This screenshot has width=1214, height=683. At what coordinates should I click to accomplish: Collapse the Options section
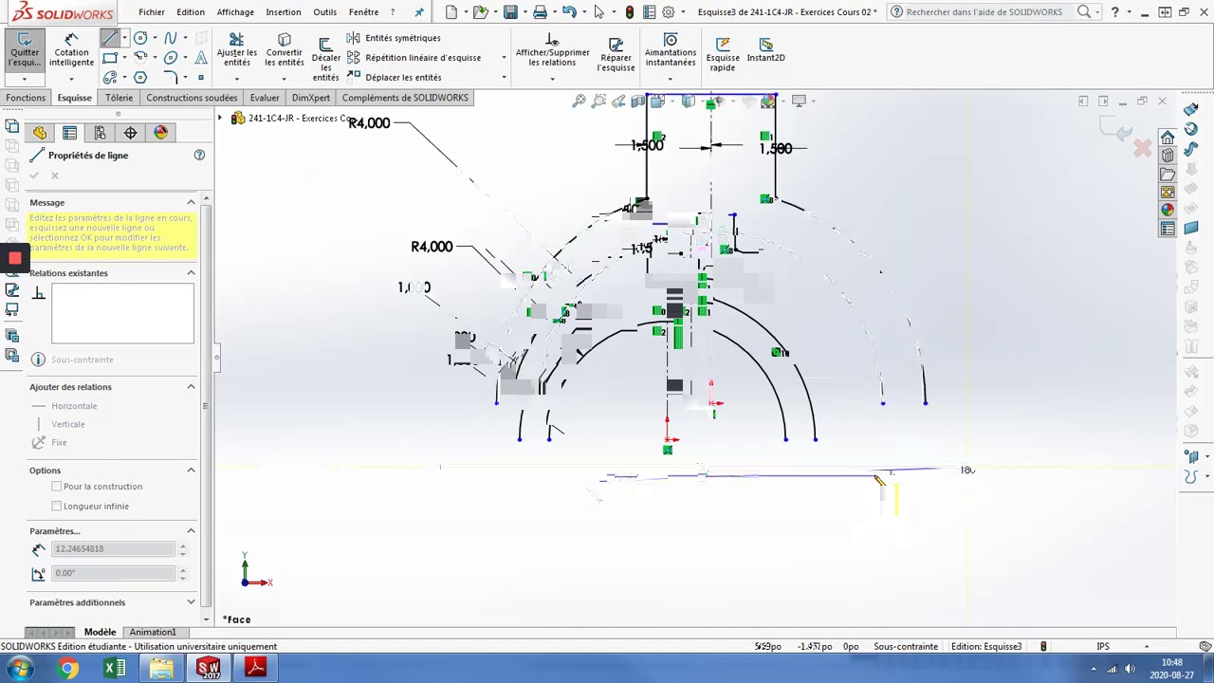pyautogui.click(x=191, y=471)
